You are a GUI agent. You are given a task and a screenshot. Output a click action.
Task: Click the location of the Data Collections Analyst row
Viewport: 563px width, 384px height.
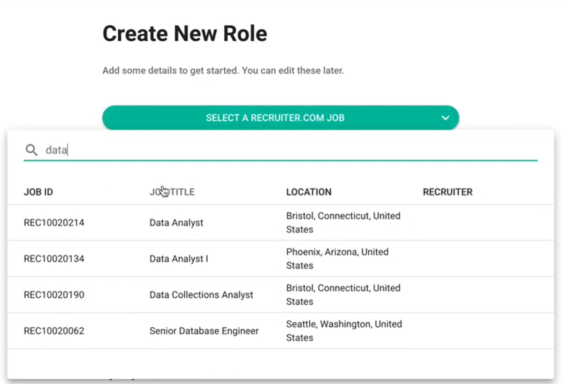(343, 295)
